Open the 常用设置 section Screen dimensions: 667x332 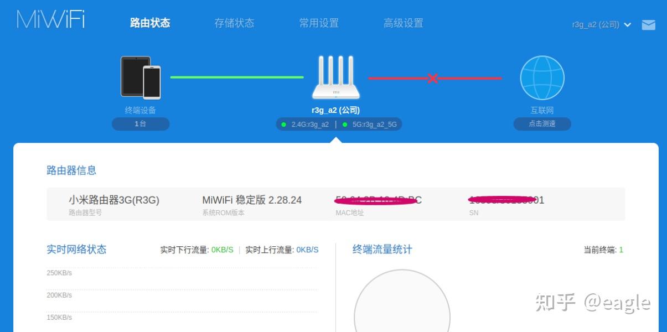pyautogui.click(x=319, y=23)
